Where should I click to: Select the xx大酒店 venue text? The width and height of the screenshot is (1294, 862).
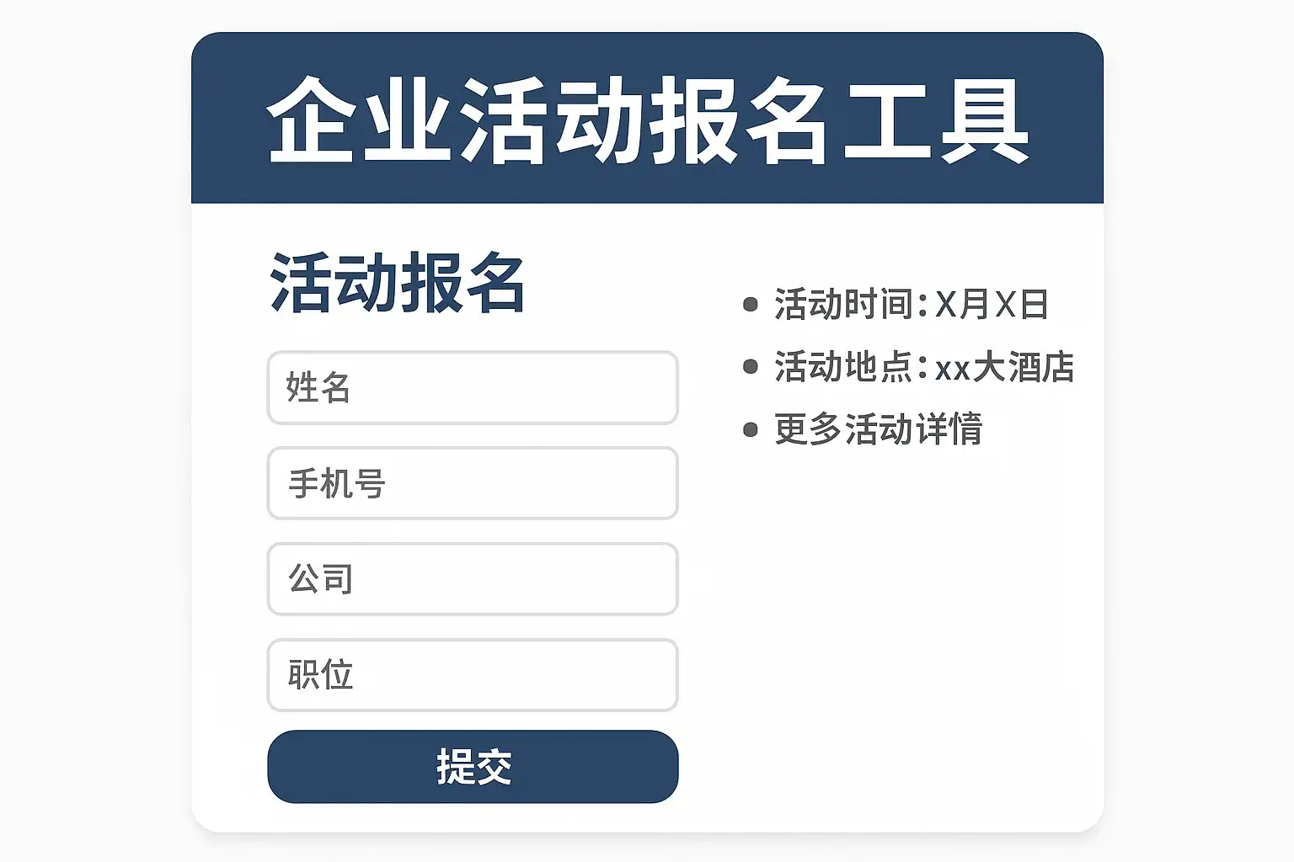[x=1004, y=367]
